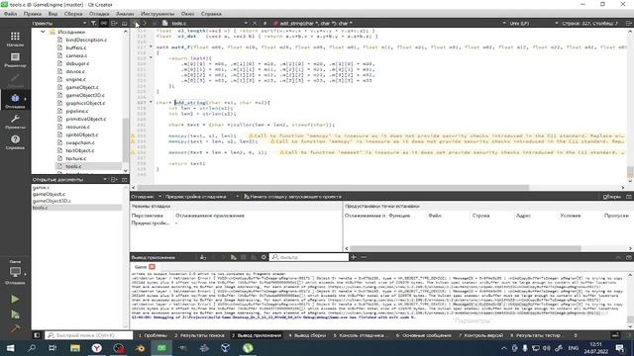Click Начать отладку запускаемого проекта button
The width and height of the screenshot is (634, 356).
293,197
